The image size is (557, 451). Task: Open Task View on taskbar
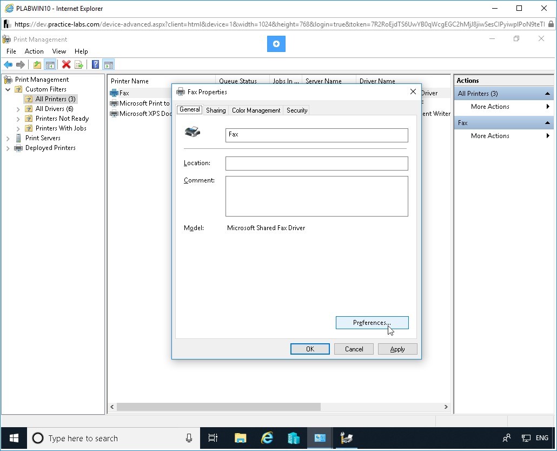[213, 438]
